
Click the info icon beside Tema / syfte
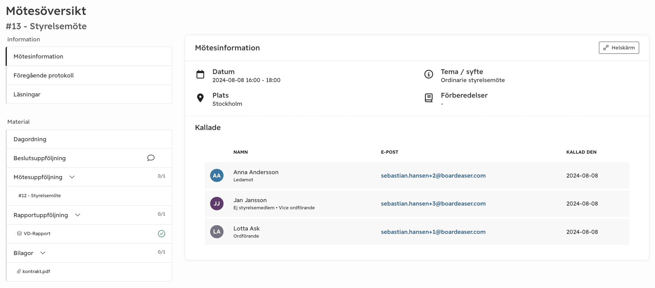[x=429, y=74]
